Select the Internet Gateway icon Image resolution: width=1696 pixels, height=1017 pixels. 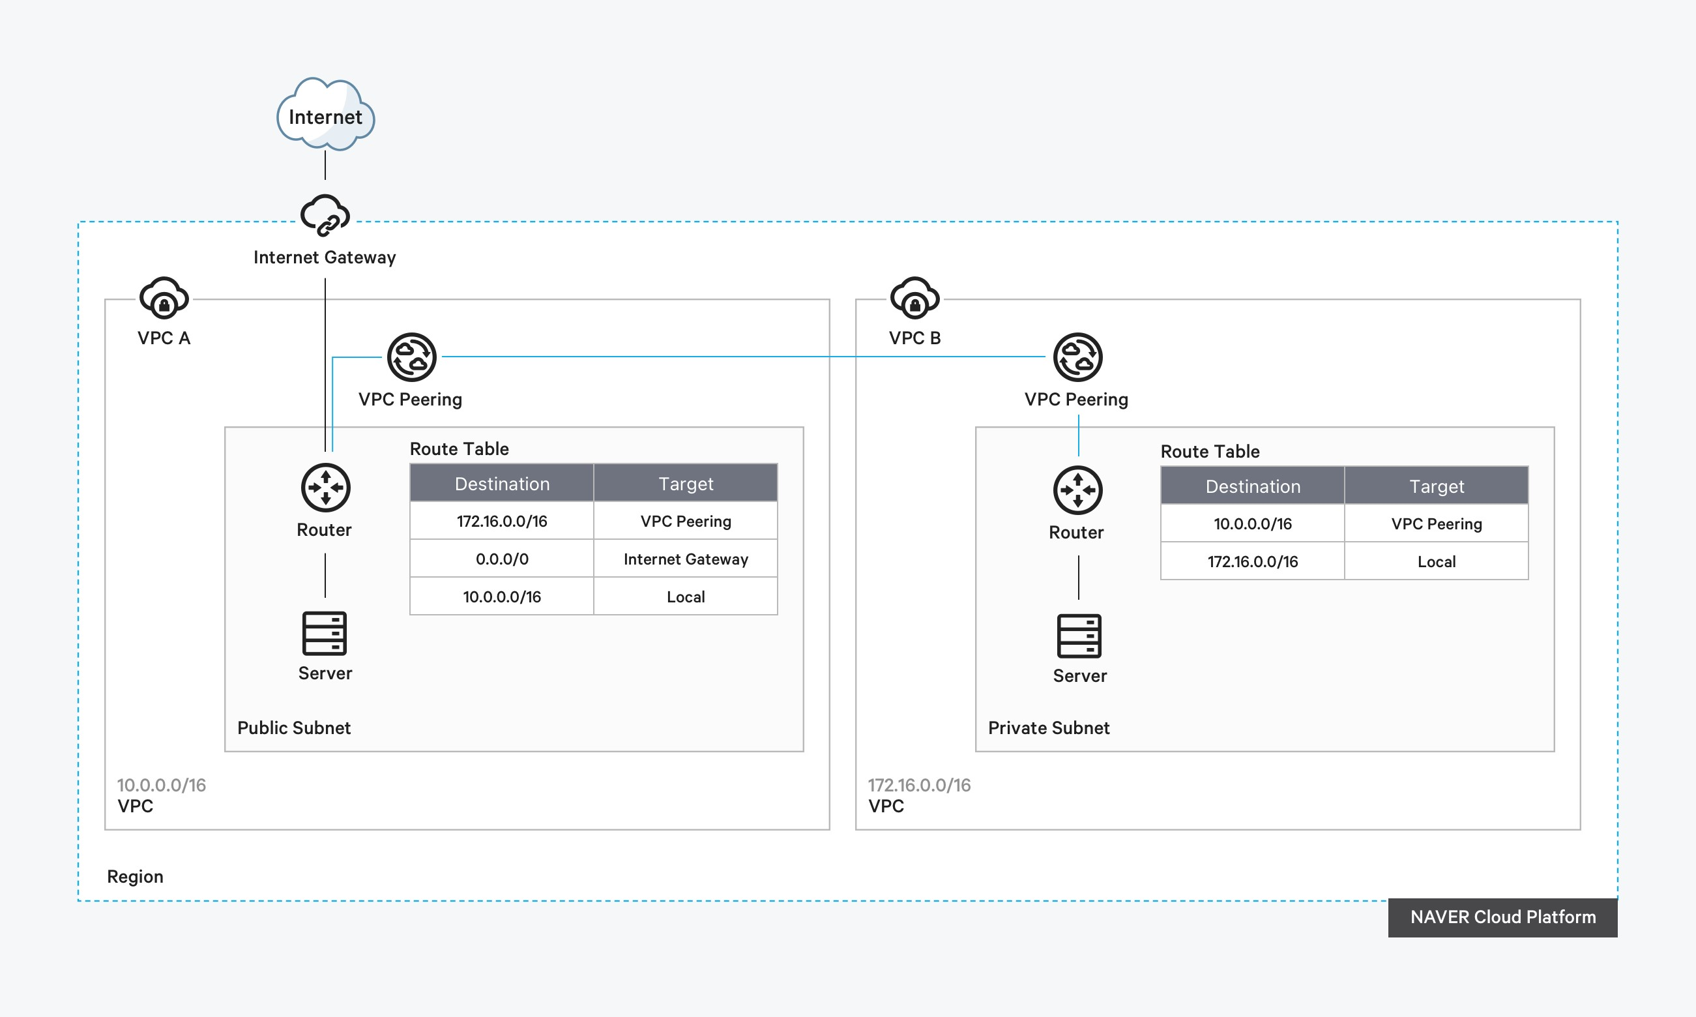coord(325,215)
